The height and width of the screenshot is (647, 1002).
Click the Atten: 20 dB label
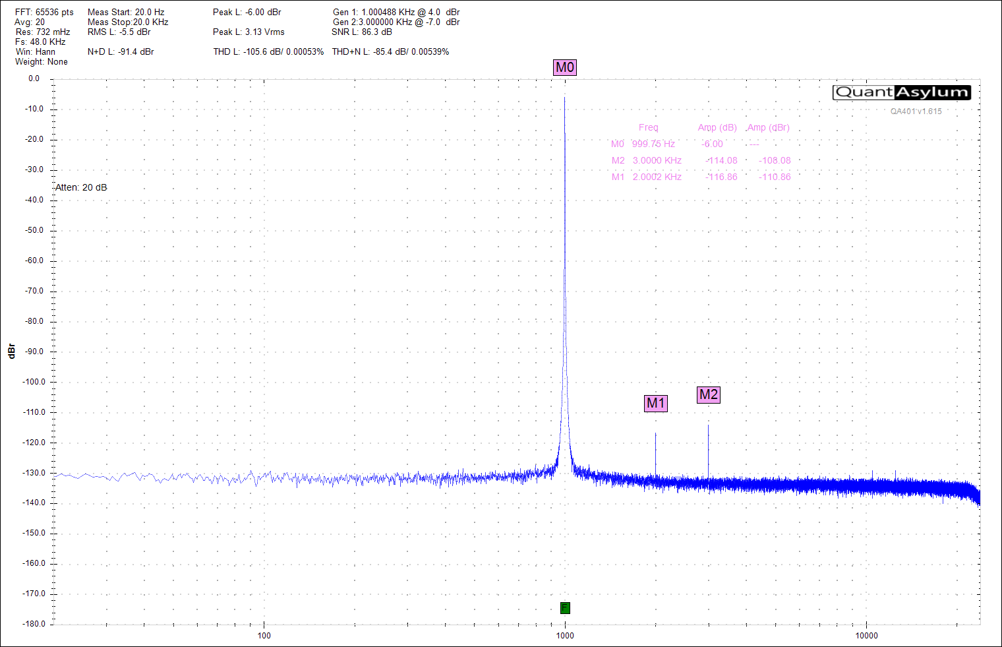[81, 188]
